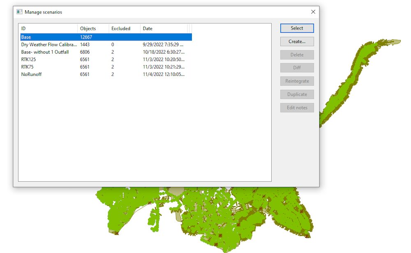Click the Duplicate button
411x253 pixels.
297,94
